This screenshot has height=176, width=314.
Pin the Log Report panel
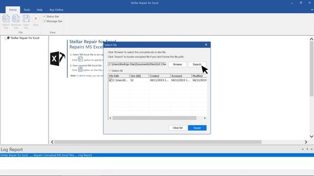click(307, 149)
